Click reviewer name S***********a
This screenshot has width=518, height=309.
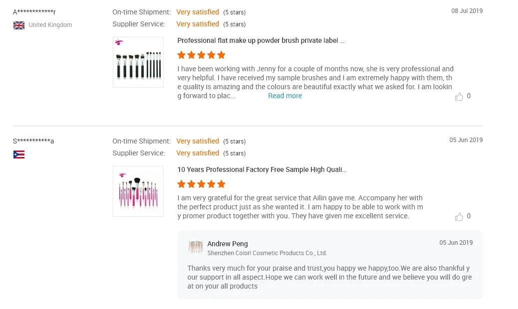pos(33,141)
